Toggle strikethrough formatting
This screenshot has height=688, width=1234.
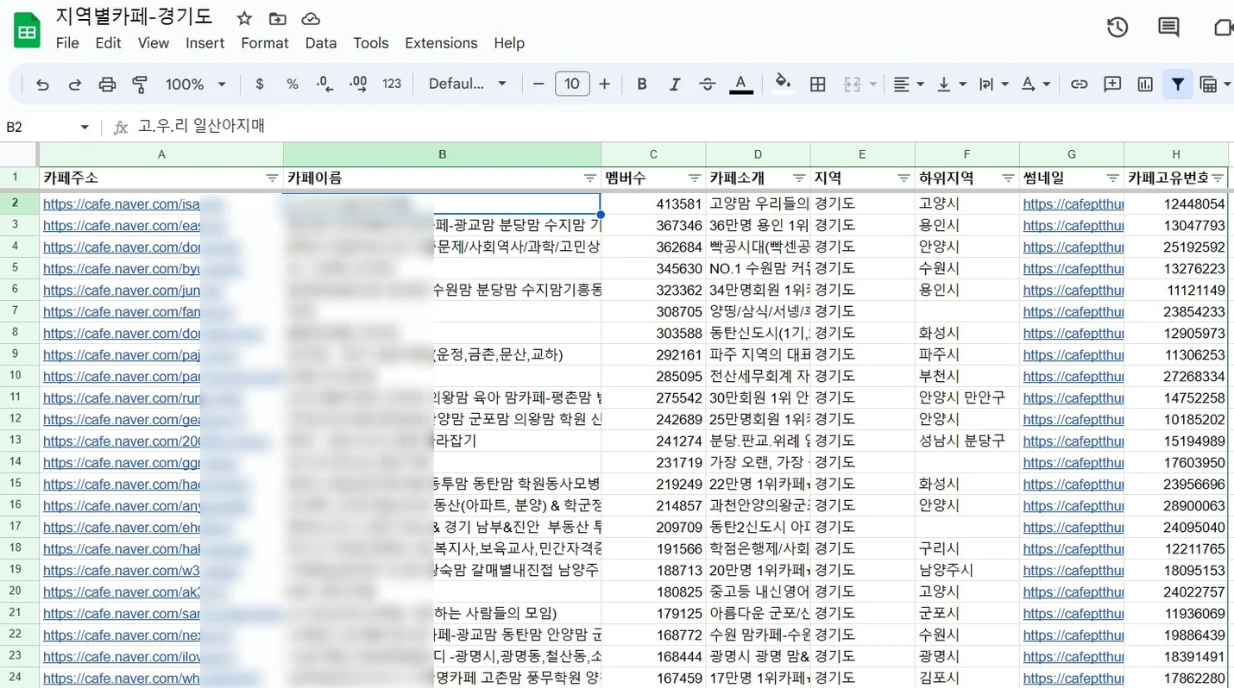708,84
